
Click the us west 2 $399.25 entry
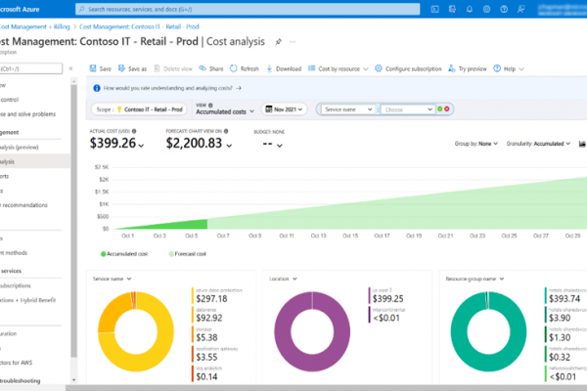point(386,295)
